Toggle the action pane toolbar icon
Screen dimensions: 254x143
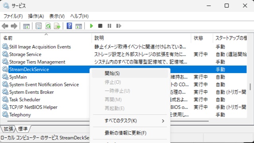[79, 26]
